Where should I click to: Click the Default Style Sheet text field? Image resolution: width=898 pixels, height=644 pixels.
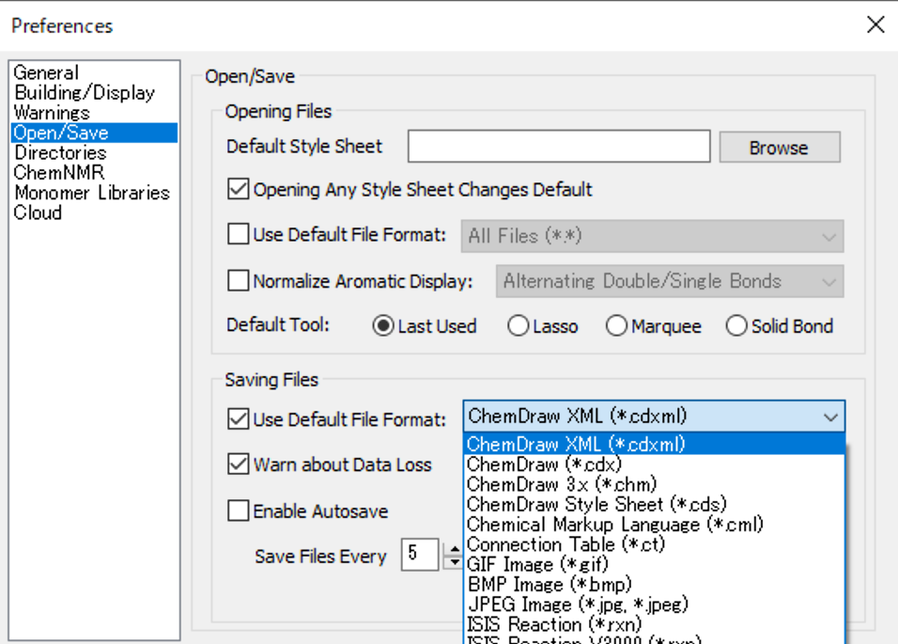559,147
